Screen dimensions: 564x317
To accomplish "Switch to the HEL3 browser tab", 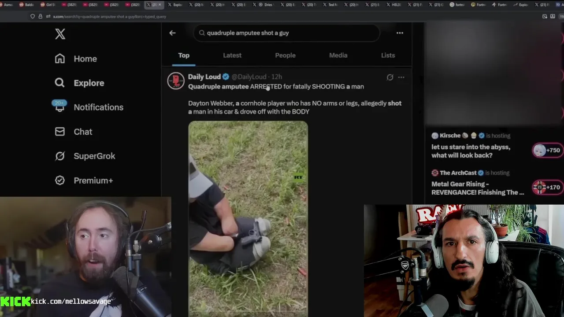I will click(393, 4).
